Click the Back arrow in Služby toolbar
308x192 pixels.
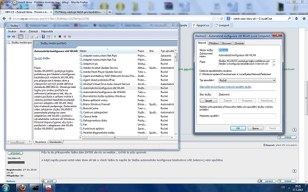coord(9,36)
